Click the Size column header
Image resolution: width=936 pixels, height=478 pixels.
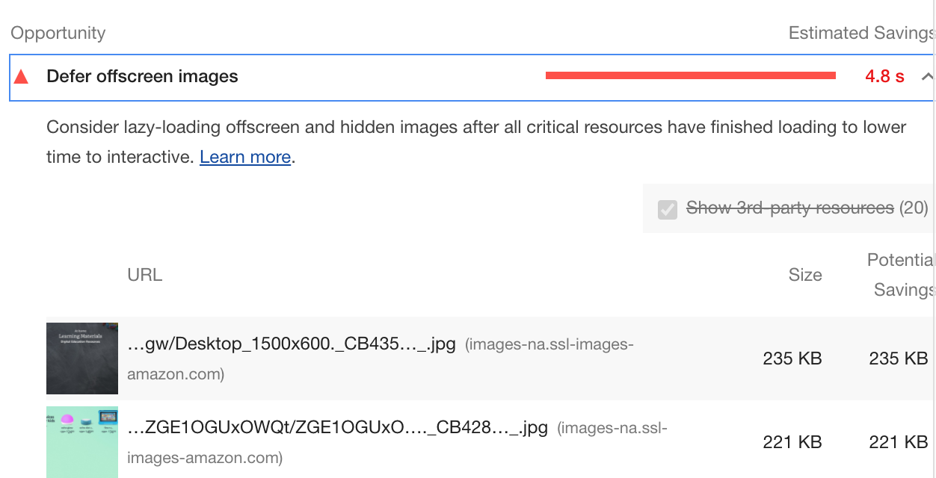805,275
